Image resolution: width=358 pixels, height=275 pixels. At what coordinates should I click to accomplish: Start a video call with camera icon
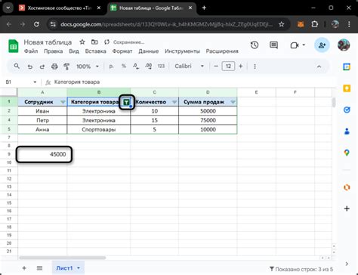point(295,45)
